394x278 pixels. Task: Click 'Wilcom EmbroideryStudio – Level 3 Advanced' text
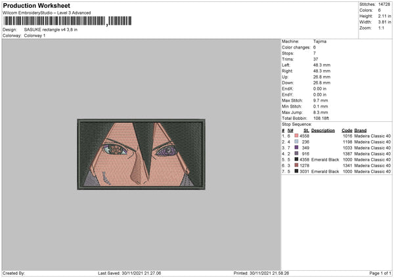(x=47, y=13)
